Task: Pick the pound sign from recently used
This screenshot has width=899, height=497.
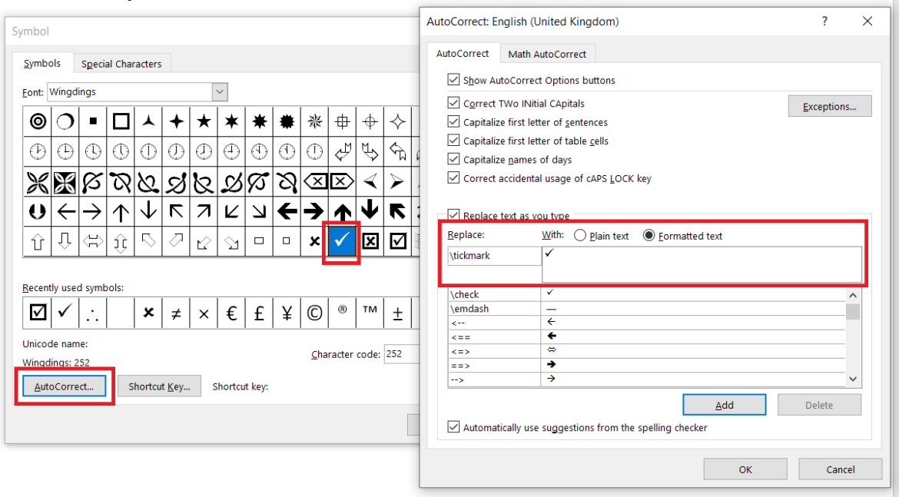Action: click(259, 313)
